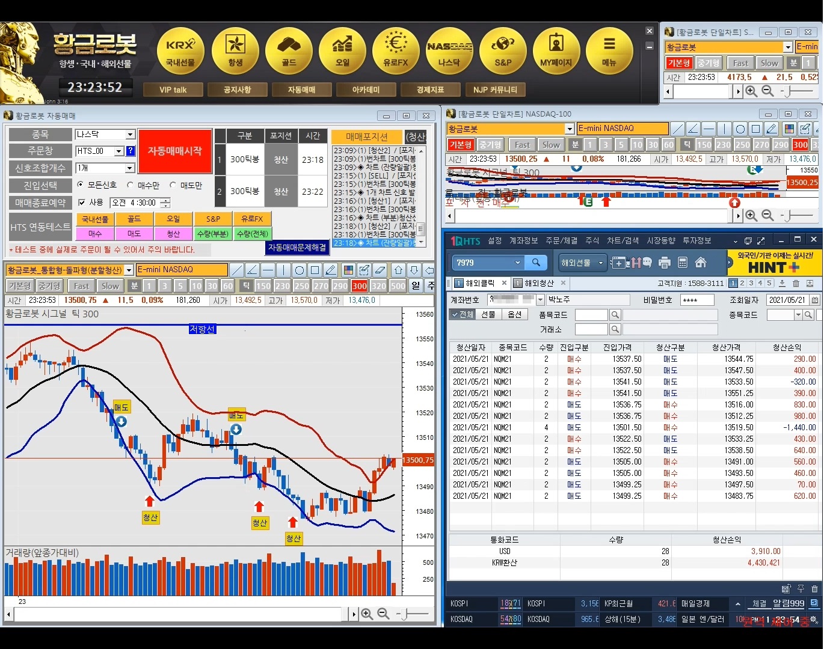
Task: Expand 계좌번호 account dropdown
Action: (540, 299)
